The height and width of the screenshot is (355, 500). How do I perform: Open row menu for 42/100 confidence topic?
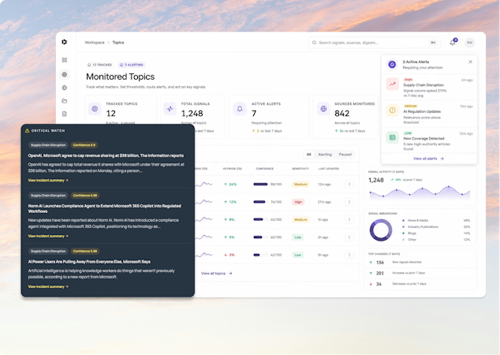(x=349, y=255)
